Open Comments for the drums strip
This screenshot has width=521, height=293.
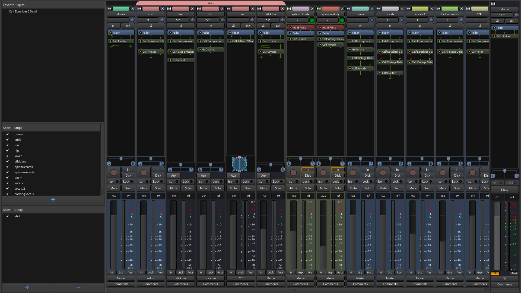point(121,284)
